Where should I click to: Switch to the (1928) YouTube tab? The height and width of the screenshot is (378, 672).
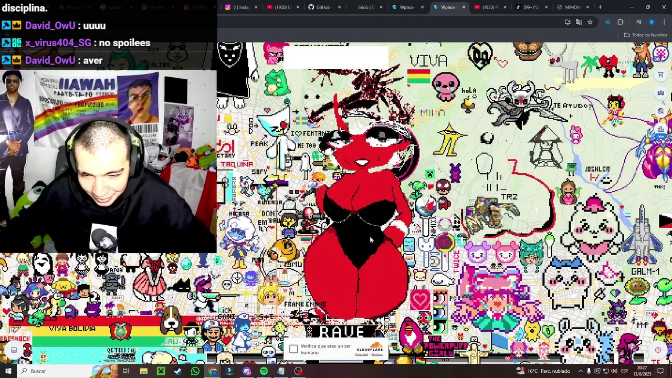coord(282,7)
